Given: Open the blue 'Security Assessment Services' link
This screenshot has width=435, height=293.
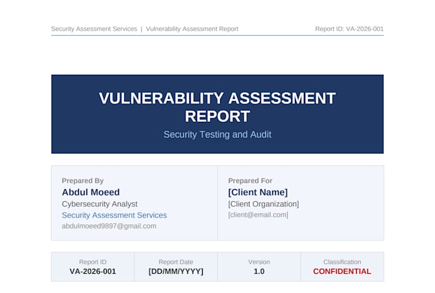Looking at the screenshot, I should [115, 216].
